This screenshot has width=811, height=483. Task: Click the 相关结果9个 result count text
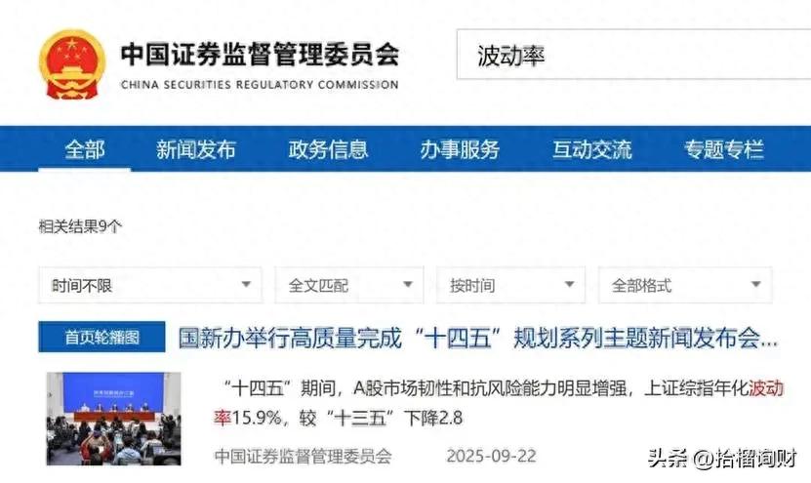80,226
